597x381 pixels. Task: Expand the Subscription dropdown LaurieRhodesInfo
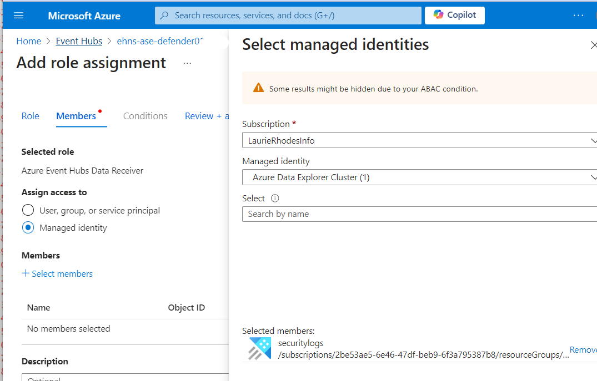click(x=419, y=140)
